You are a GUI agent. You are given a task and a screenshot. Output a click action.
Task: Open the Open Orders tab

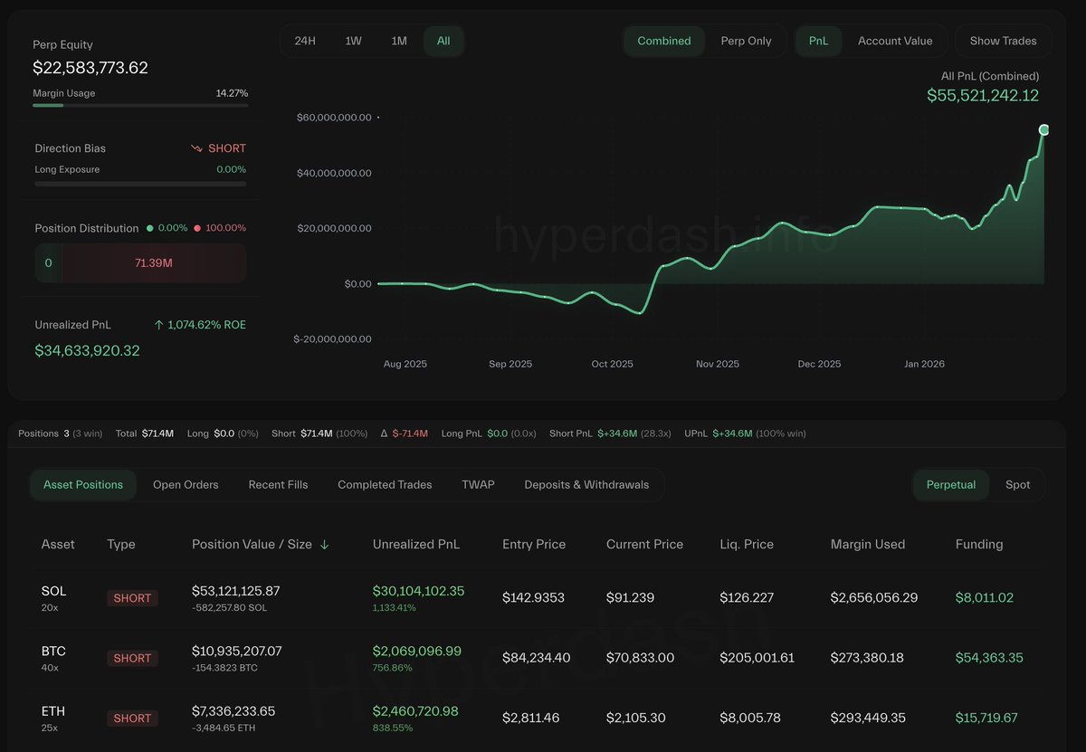[186, 485]
